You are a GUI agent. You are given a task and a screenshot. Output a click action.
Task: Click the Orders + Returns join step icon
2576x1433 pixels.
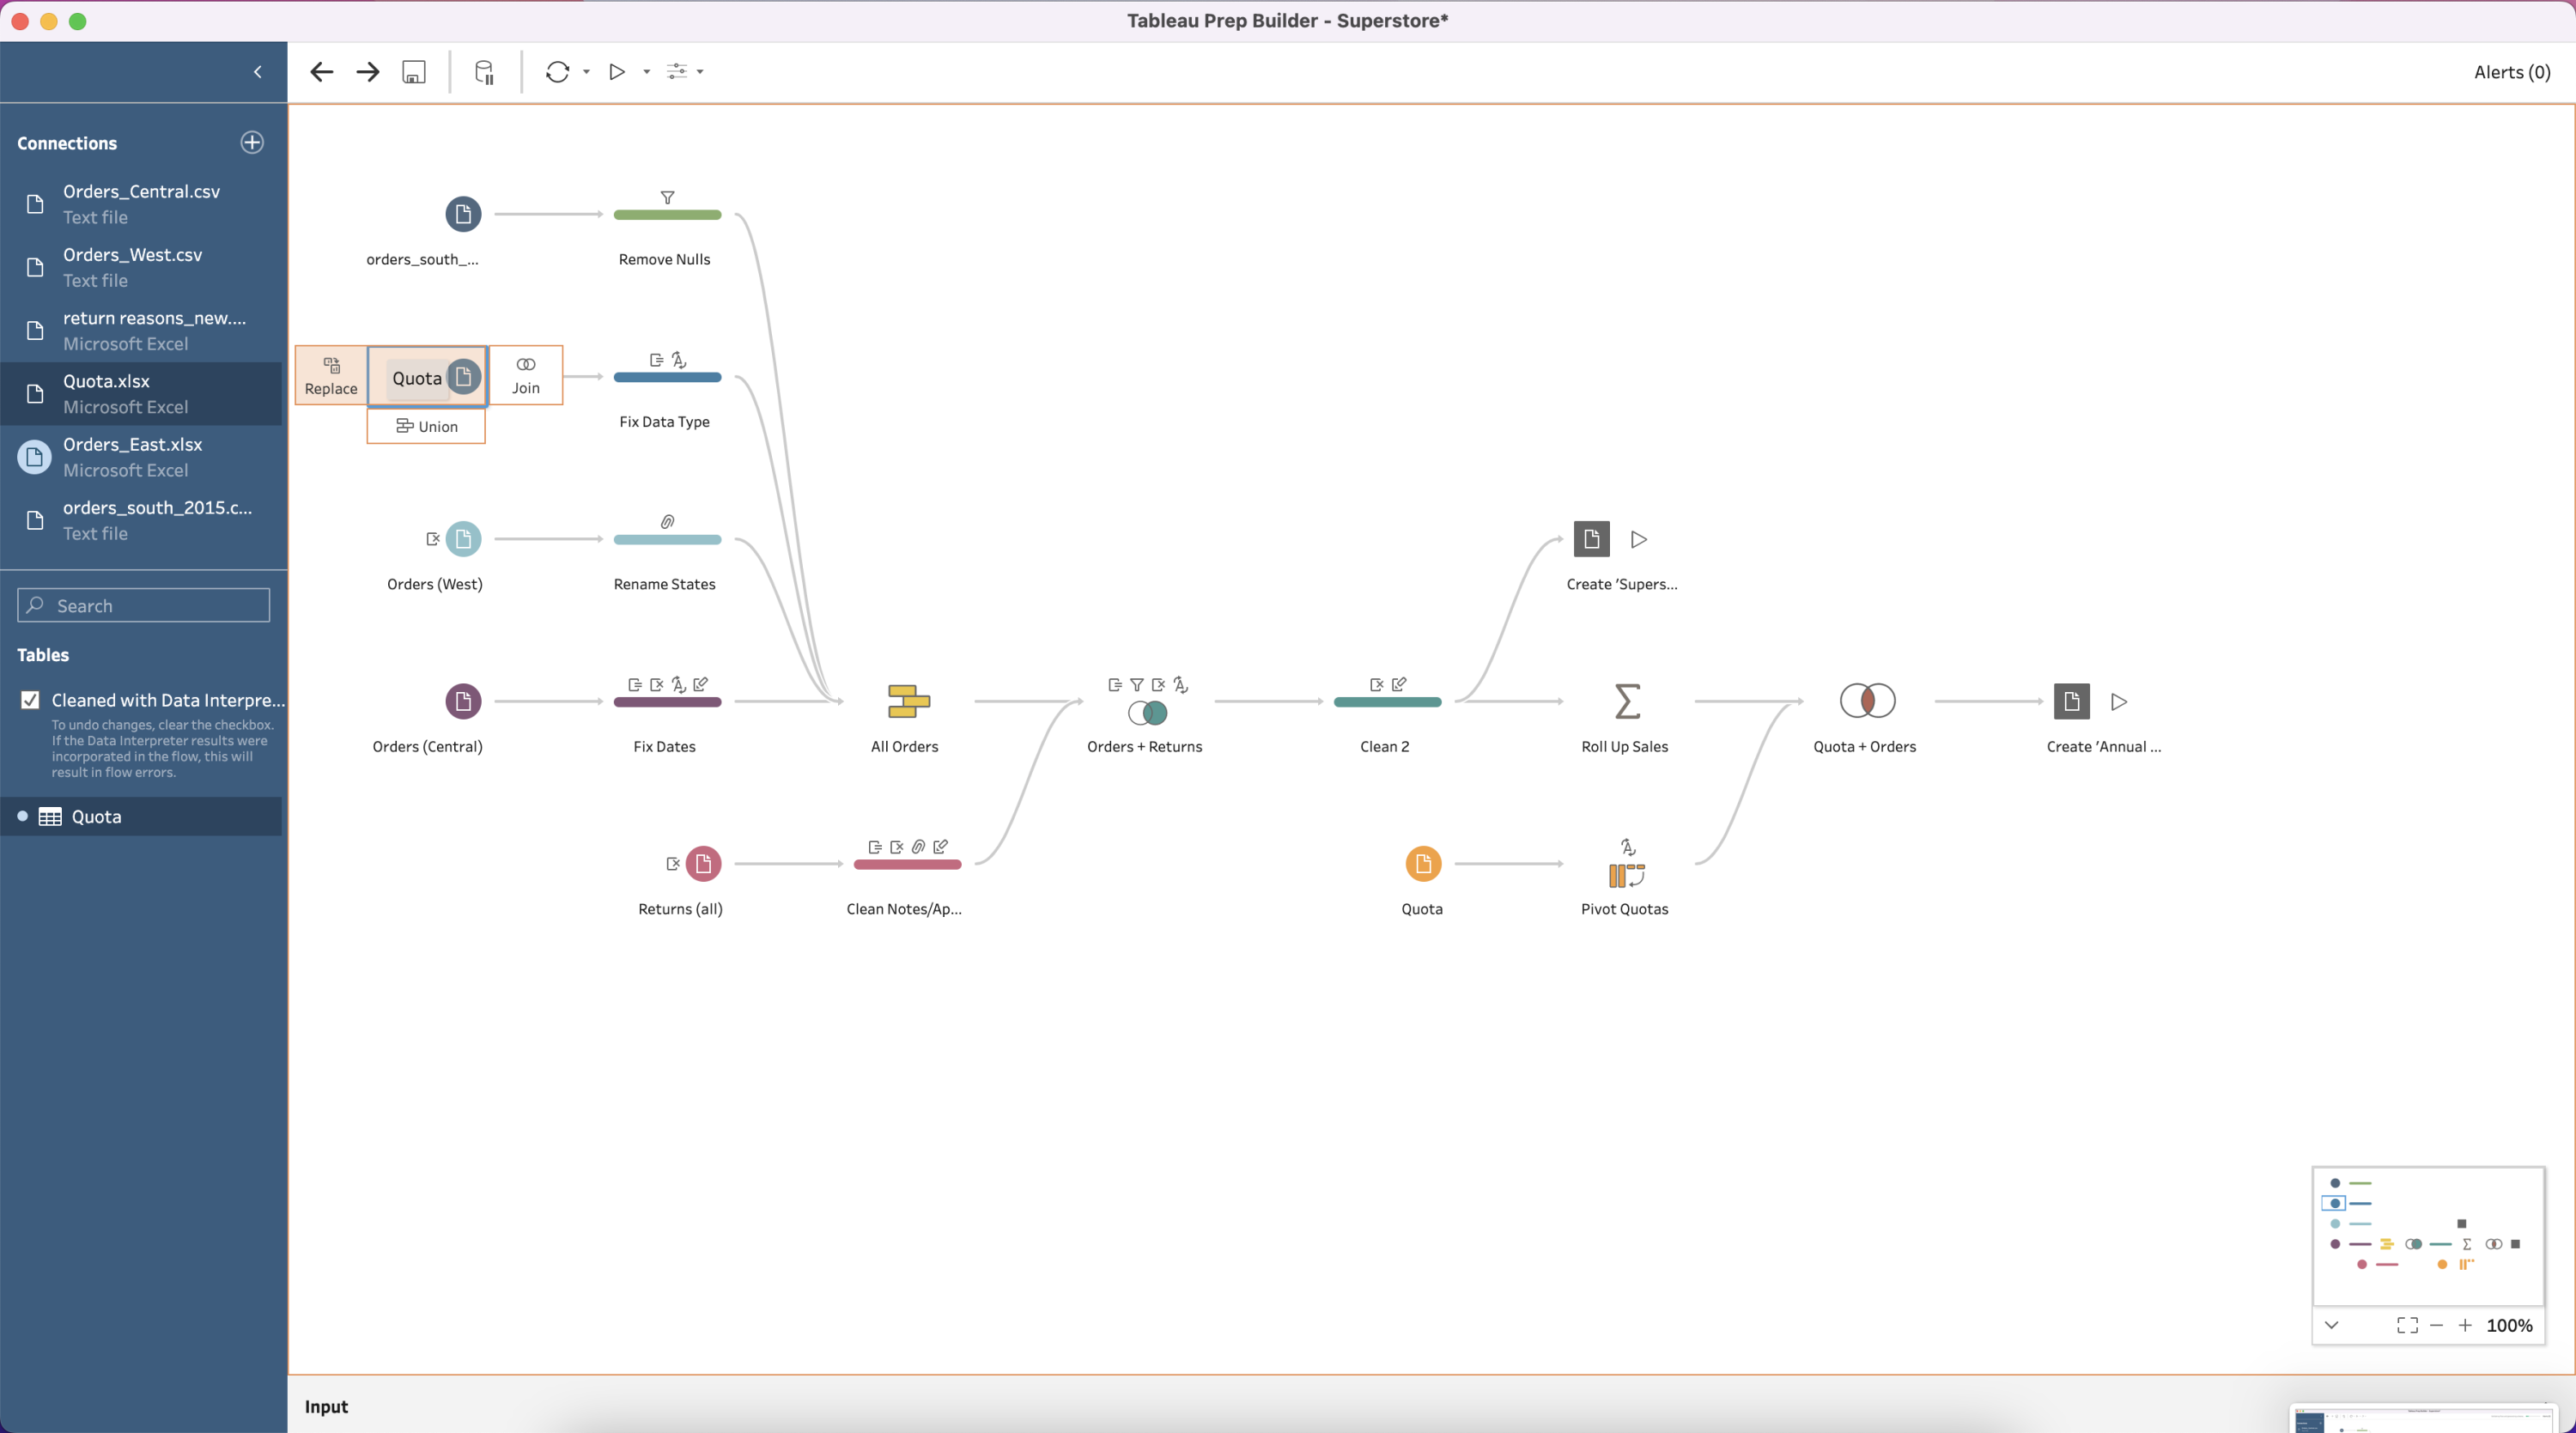pyautogui.click(x=1147, y=712)
